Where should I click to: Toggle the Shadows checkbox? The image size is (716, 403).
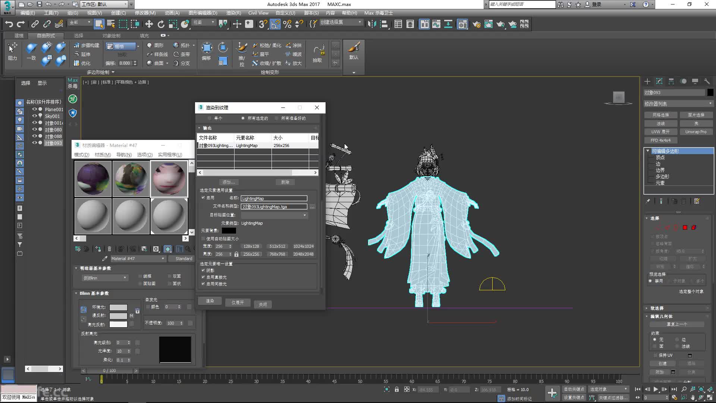click(x=203, y=271)
